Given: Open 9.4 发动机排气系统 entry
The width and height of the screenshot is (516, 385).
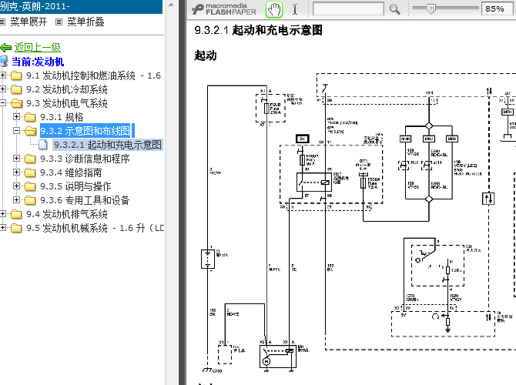Looking at the screenshot, I should (x=67, y=214).
